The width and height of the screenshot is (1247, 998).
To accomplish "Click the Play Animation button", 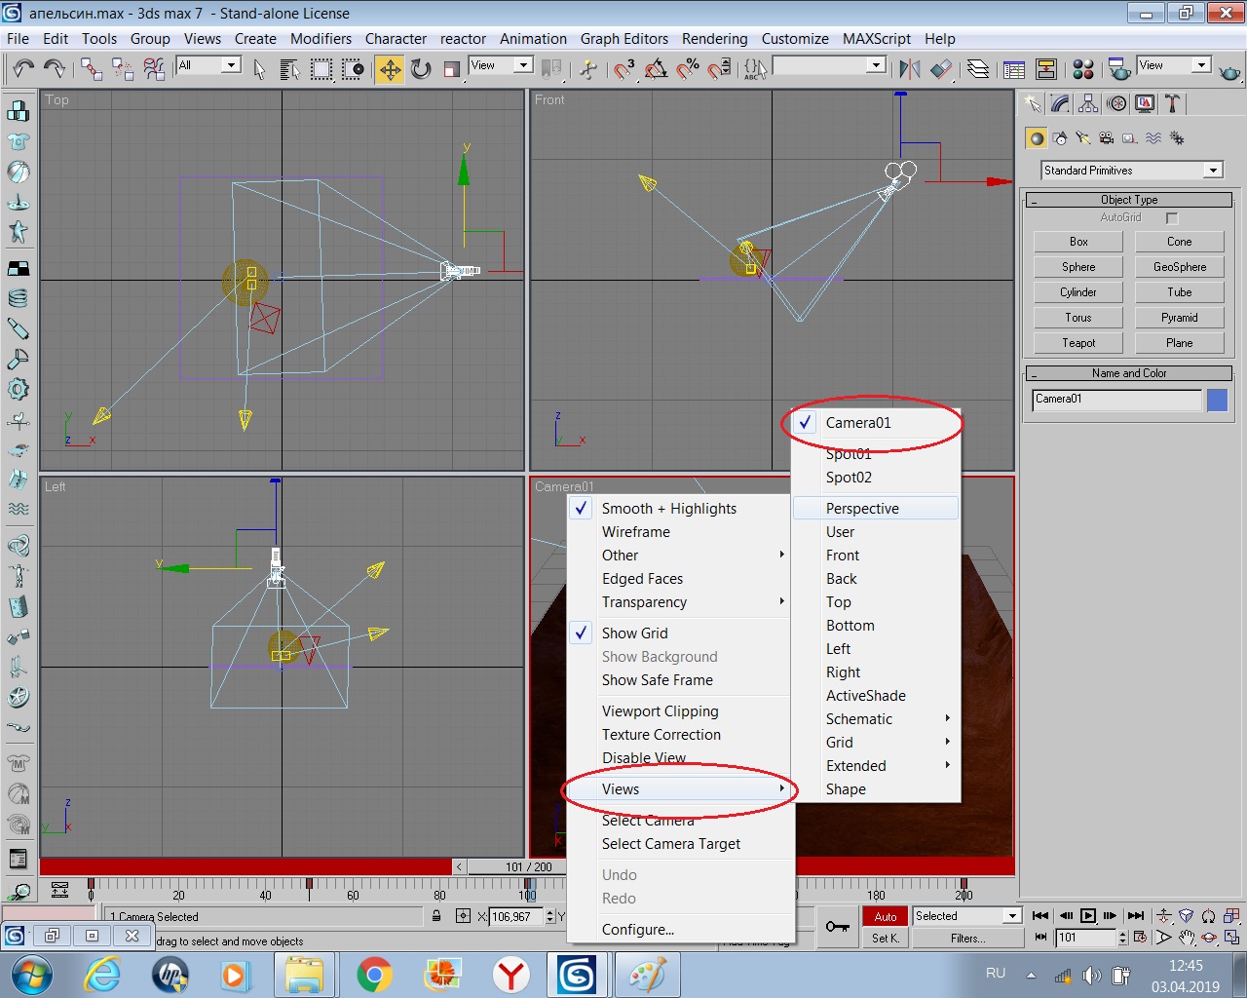I will pyautogui.click(x=1088, y=916).
